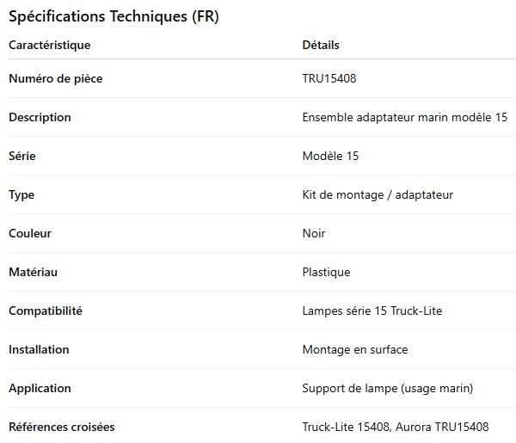Click the 'Type' row label
516x443 pixels.
[21, 194]
